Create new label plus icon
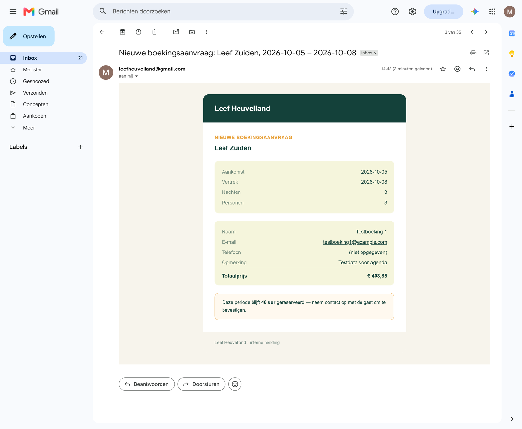The image size is (522, 429). point(81,147)
